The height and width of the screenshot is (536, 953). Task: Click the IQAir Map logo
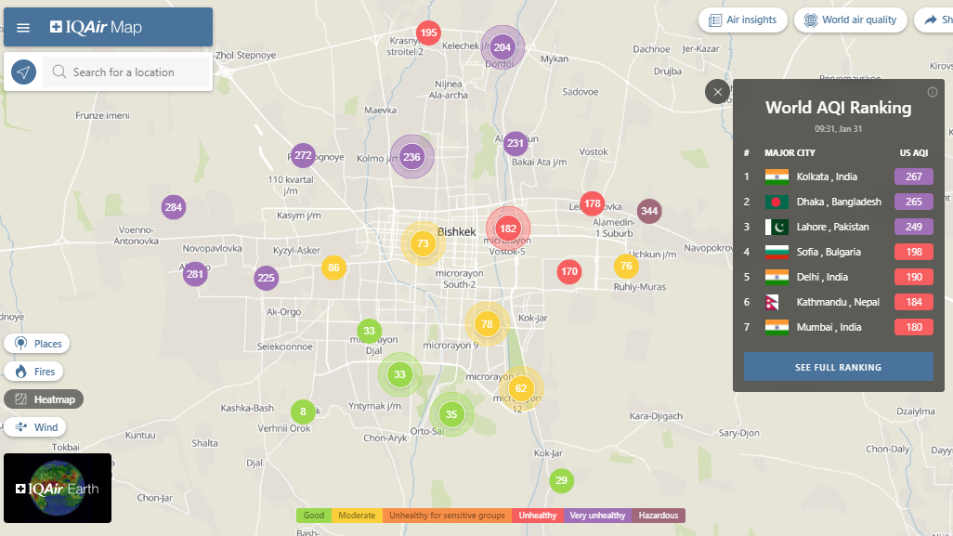click(x=97, y=27)
